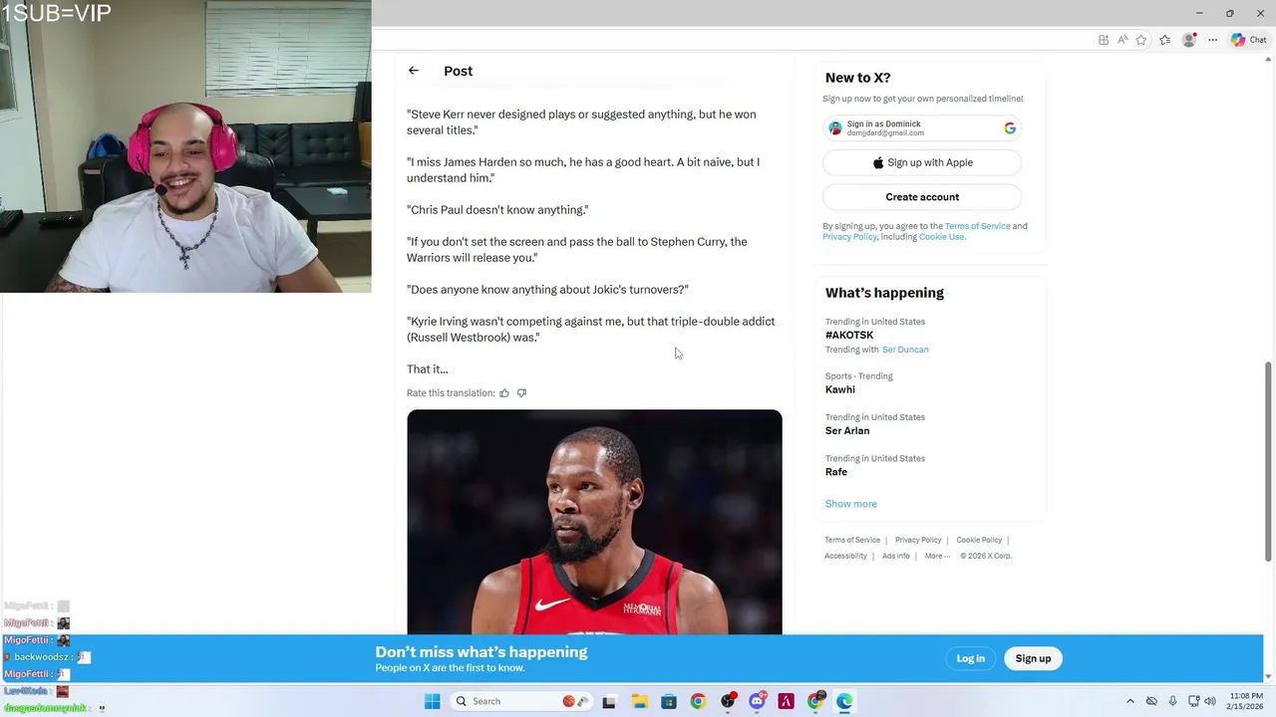This screenshot has height=717, width=1276.
Task: Click Sign up with Apple
Action: pos(922,162)
